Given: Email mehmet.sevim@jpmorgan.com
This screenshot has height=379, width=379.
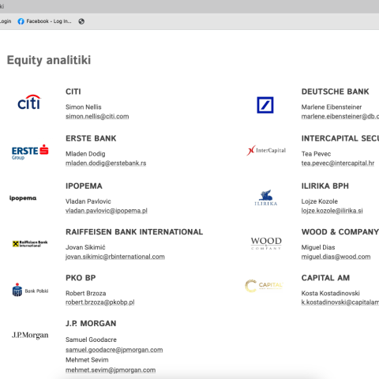Looking at the screenshot, I should 111,370.
